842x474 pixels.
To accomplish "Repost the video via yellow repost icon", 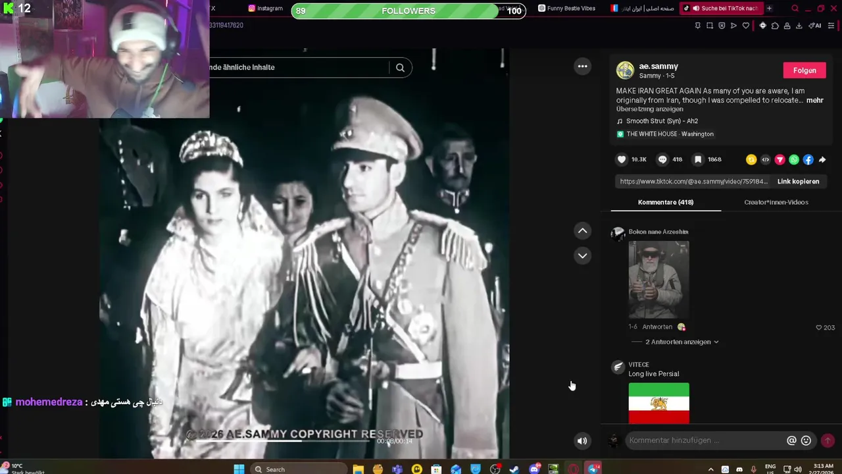I will (751, 159).
